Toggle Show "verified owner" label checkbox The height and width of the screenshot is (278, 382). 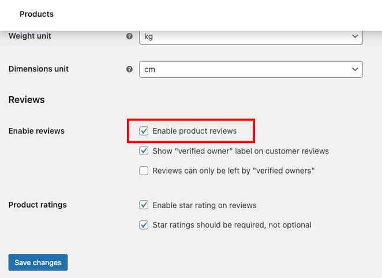(x=144, y=151)
